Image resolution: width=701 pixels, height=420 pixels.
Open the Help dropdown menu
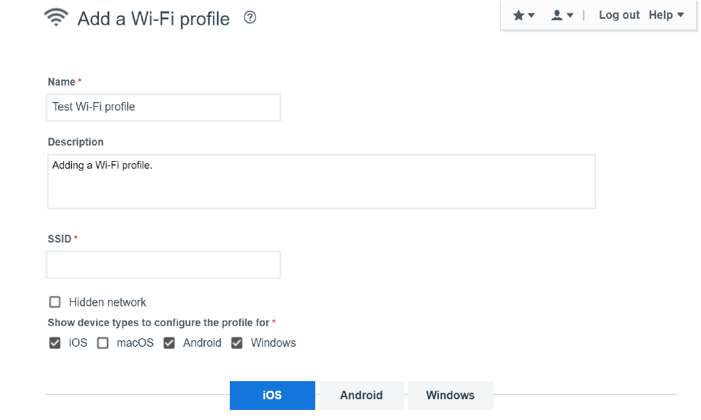pos(666,15)
